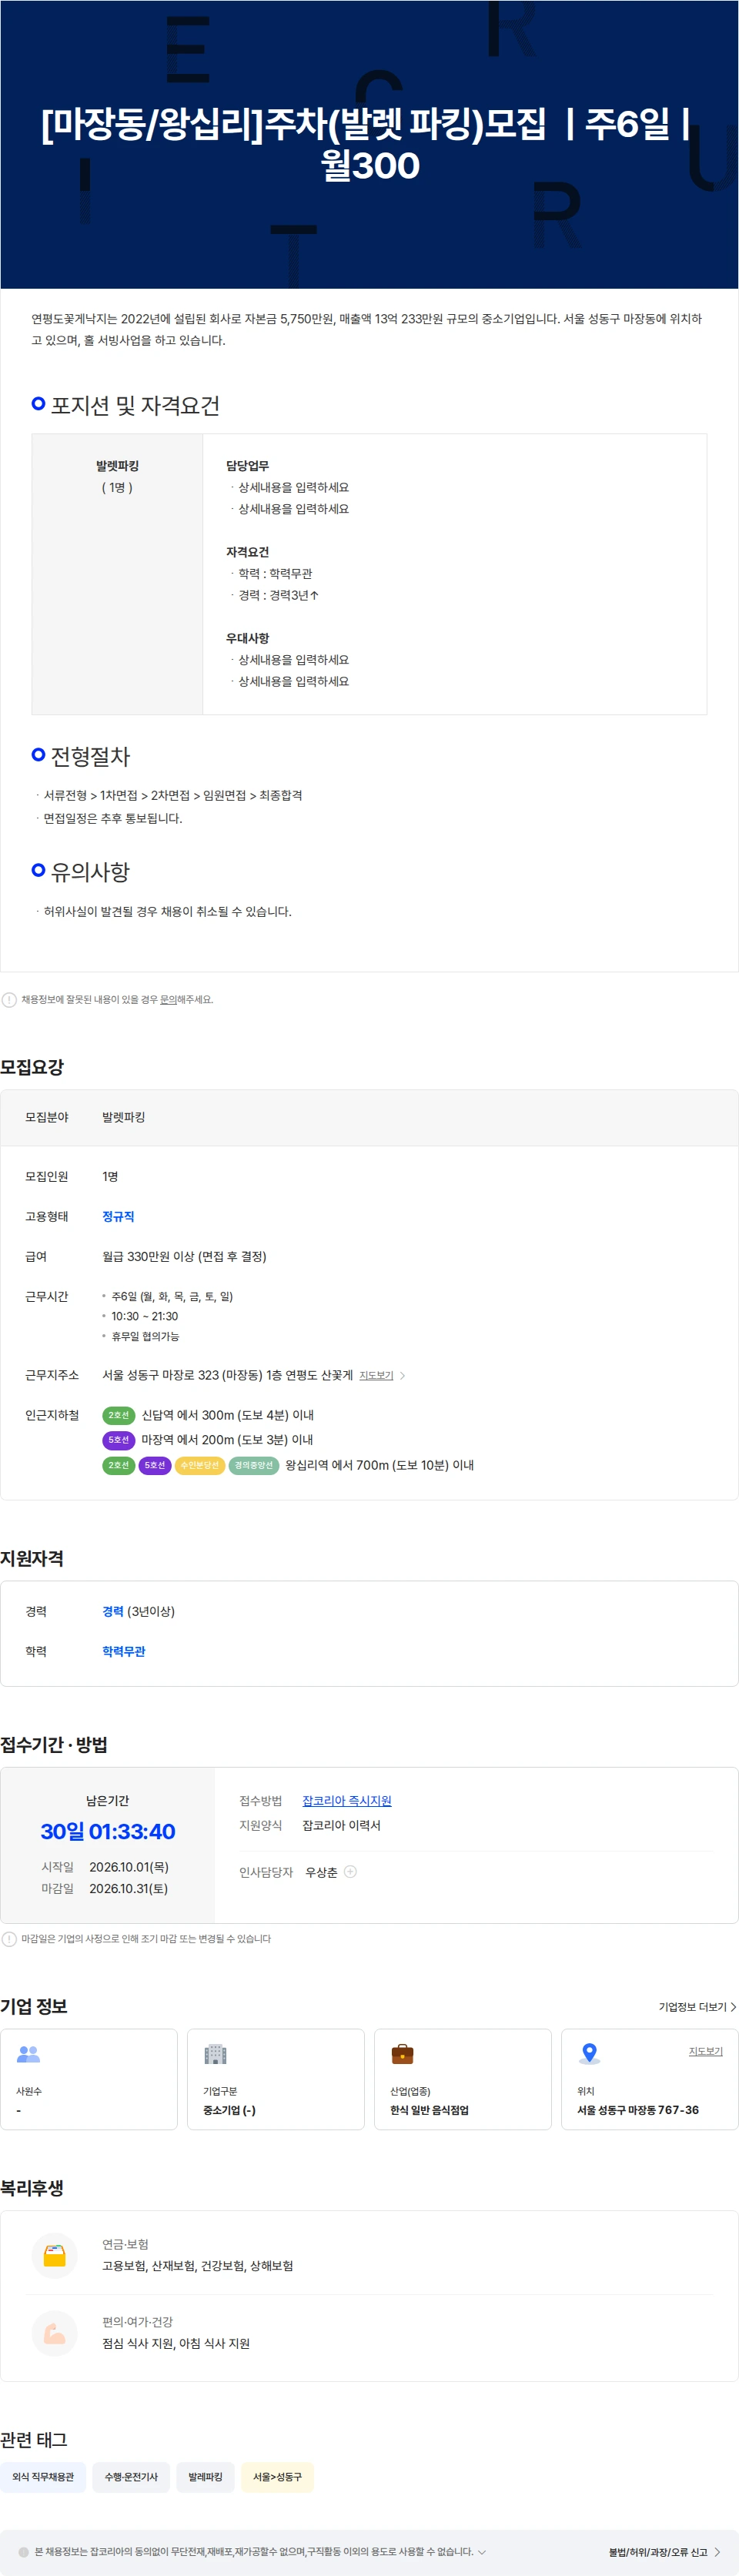Image resolution: width=739 pixels, height=2576 pixels.
Task: Click the 문의 link in the notice
Action: (x=169, y=999)
